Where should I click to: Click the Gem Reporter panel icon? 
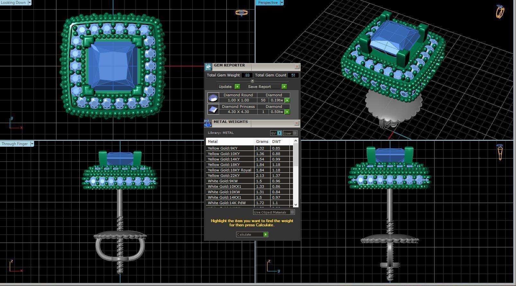click(208, 67)
